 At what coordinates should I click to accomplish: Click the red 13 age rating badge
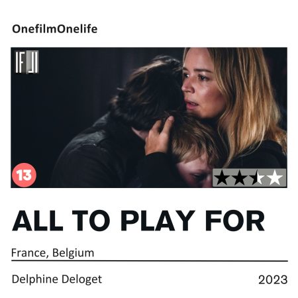(x=24, y=175)
